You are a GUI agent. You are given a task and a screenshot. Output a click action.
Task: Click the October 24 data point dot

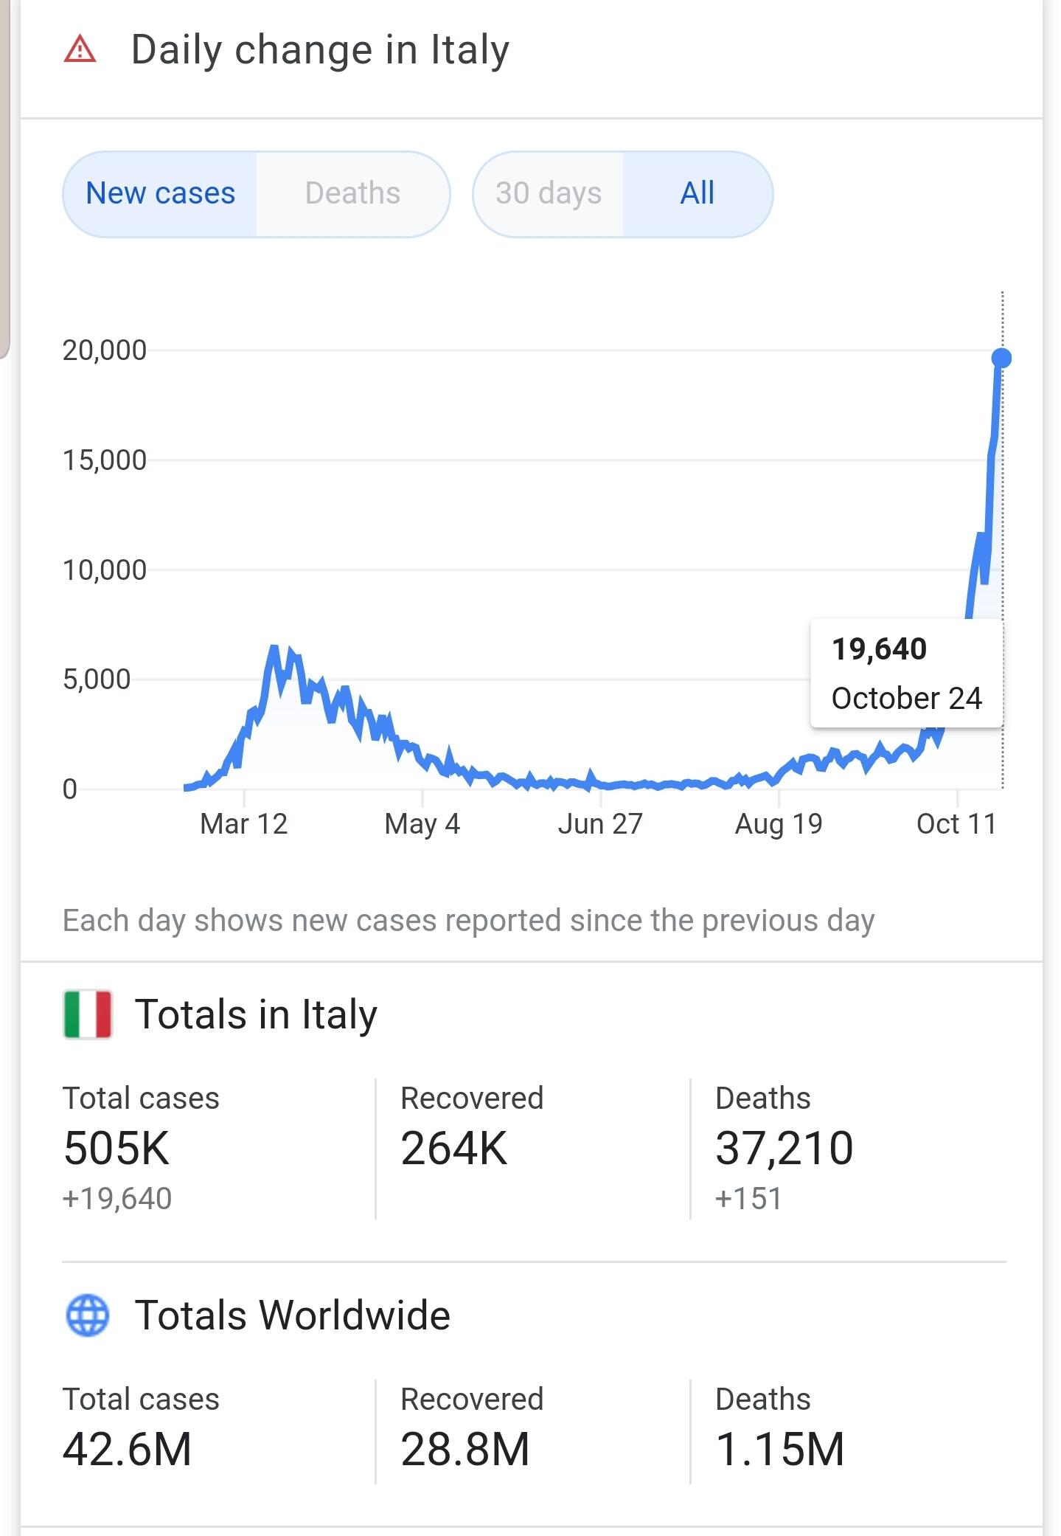(1001, 358)
